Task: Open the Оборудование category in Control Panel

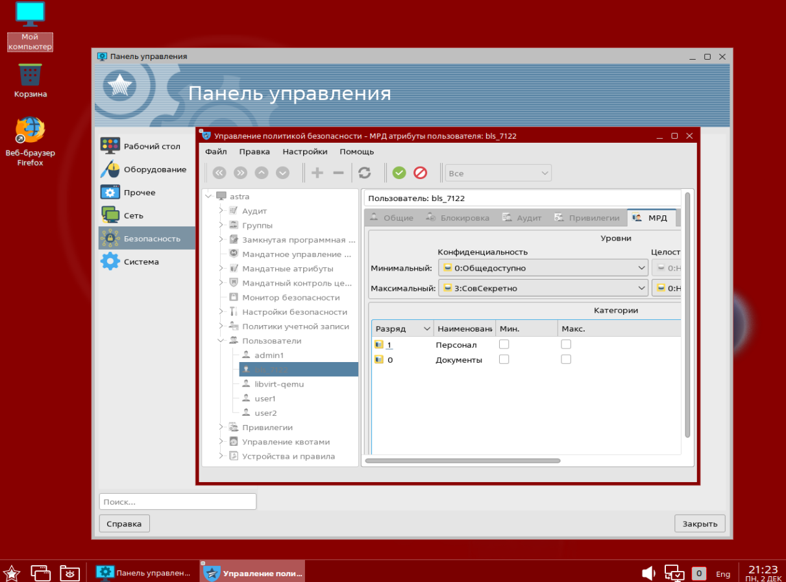Action: [x=147, y=169]
